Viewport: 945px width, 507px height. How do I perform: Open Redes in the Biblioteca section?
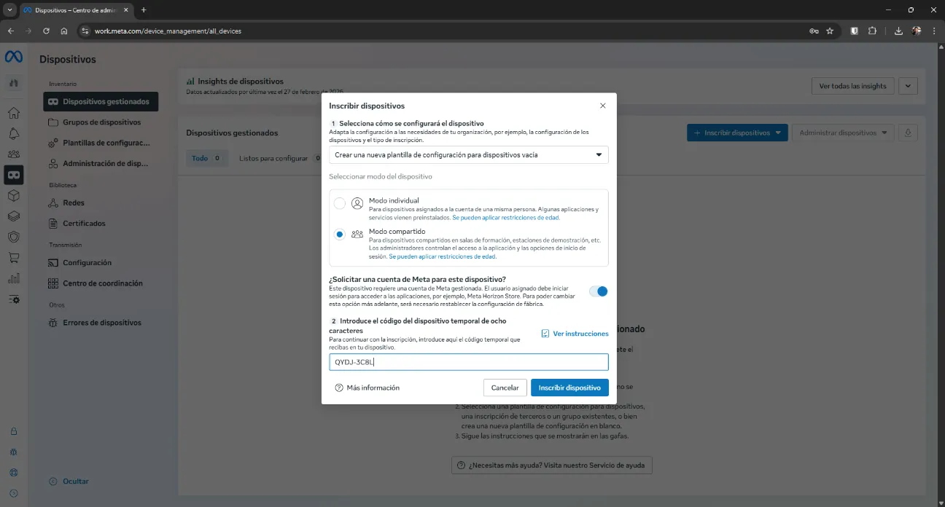101,203
